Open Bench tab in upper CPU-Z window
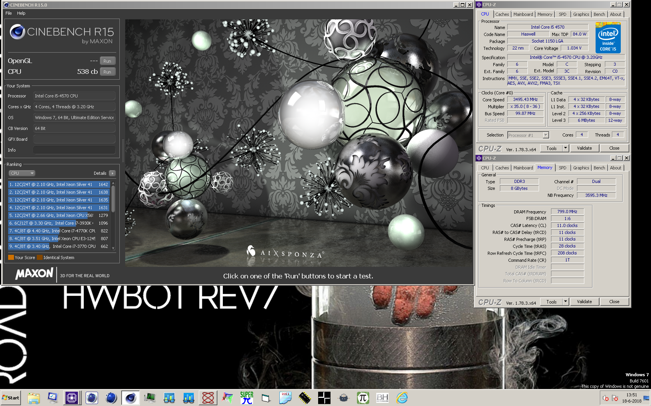The image size is (651, 406). pos(599,14)
